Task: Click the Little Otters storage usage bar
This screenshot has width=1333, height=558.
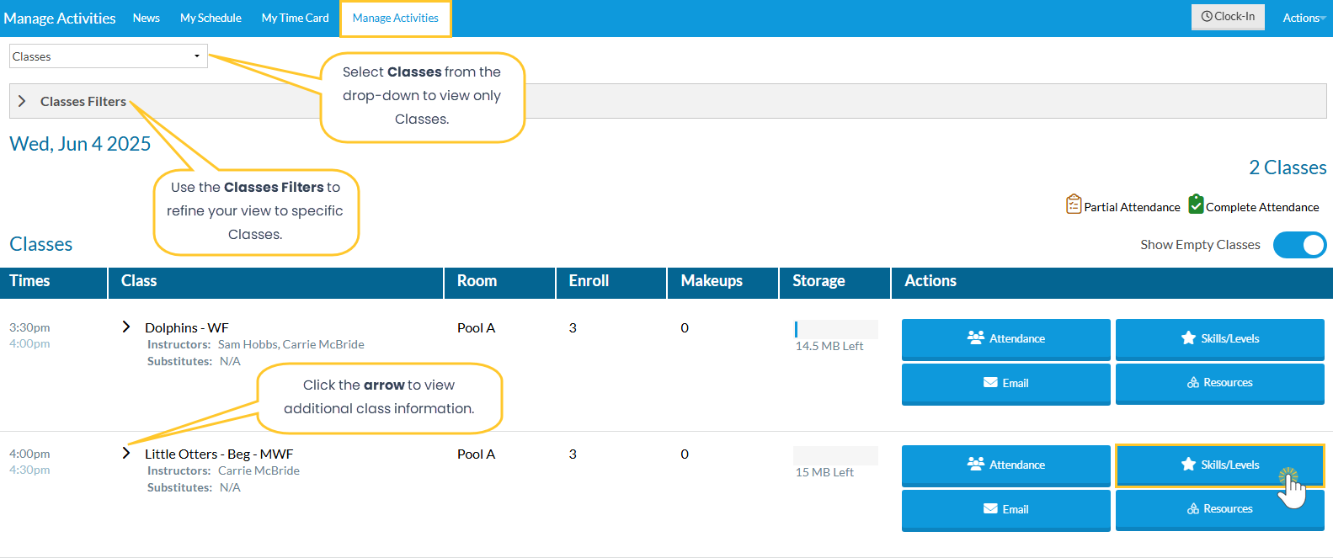Action: [x=836, y=455]
